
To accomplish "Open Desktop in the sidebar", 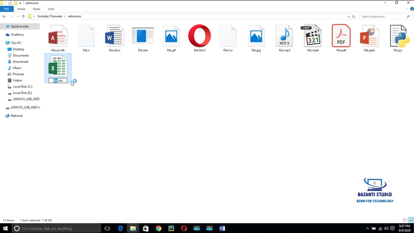I will pyautogui.click(x=18, y=49).
